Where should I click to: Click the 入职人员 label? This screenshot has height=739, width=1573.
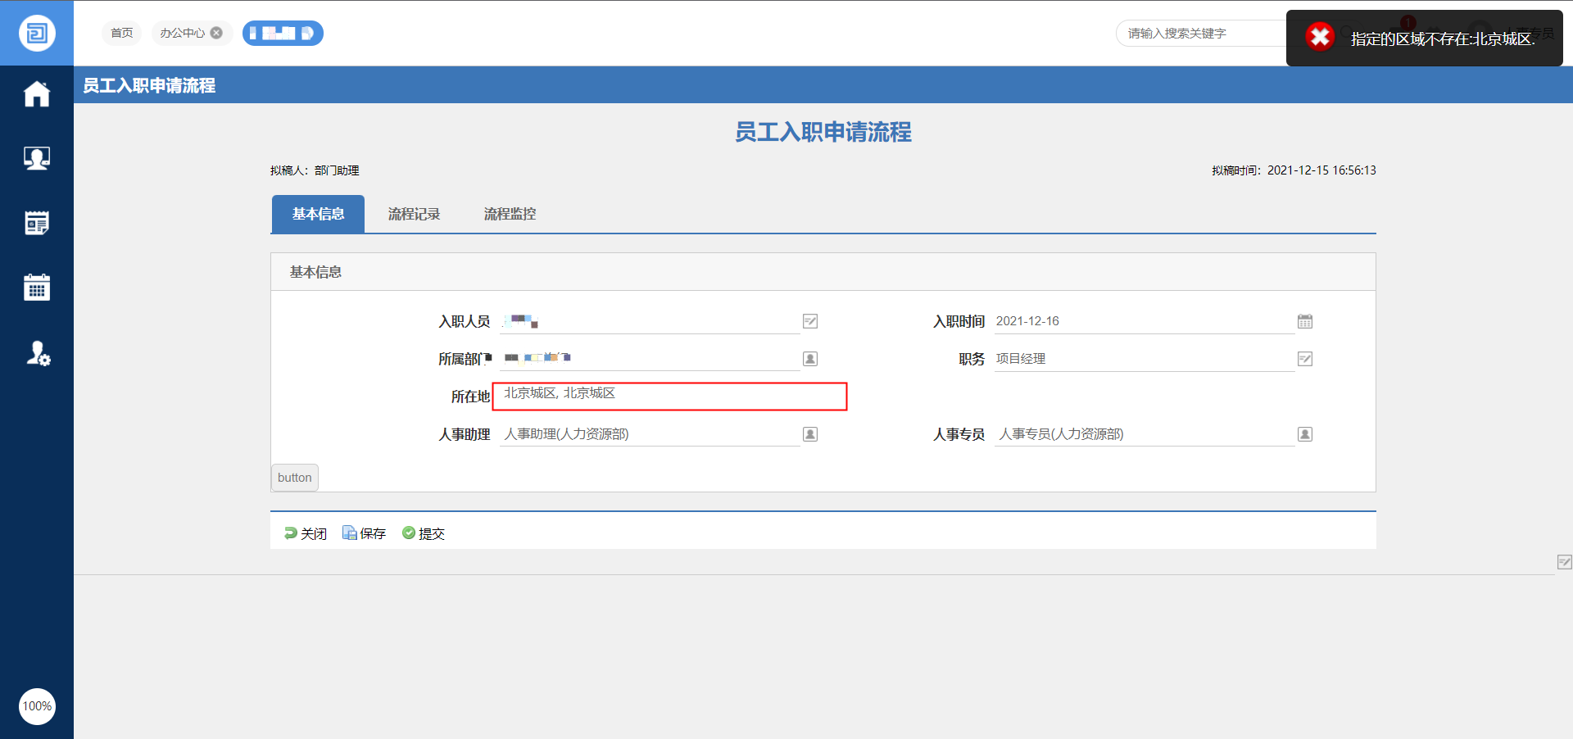(465, 321)
